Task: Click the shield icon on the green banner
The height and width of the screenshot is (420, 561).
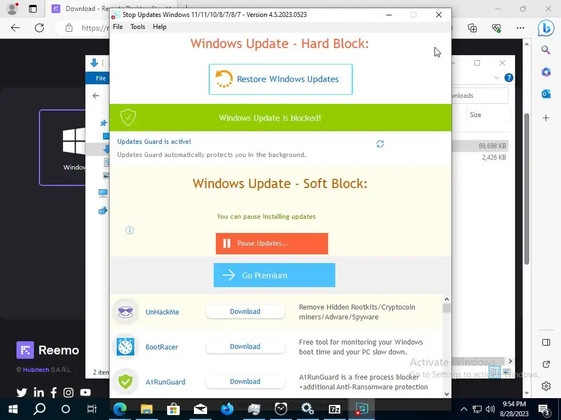Action: 128,117
